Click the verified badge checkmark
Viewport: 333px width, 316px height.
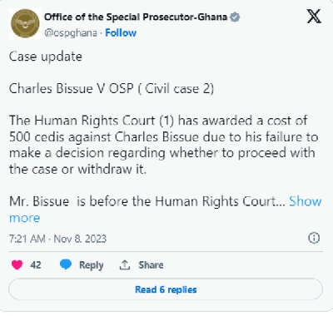[x=236, y=17]
